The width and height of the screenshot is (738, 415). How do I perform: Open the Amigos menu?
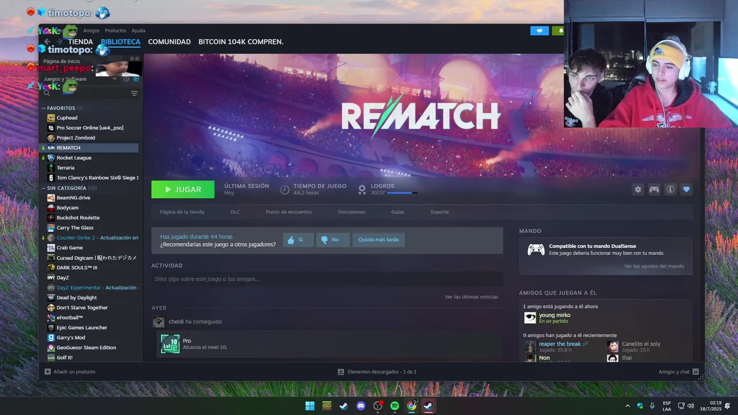[x=91, y=31]
